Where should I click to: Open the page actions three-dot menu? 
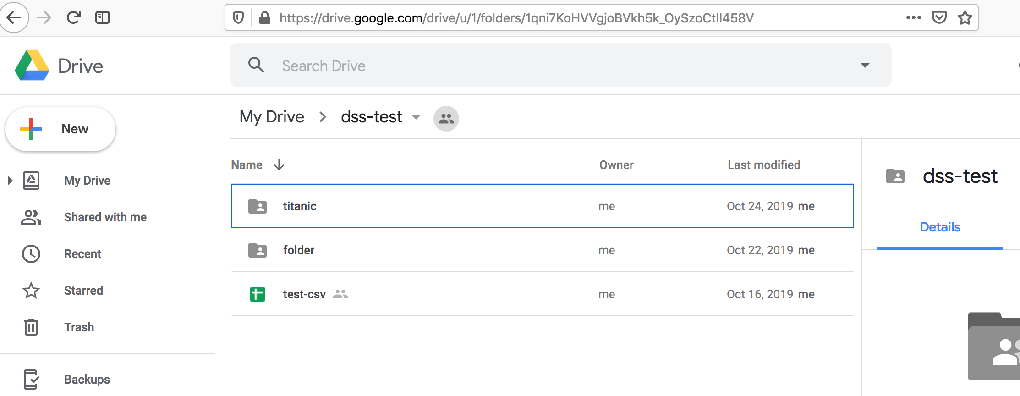point(913,18)
